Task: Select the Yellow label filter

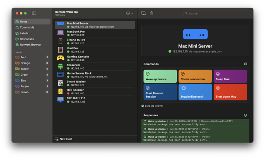Action: click(x=32, y=69)
